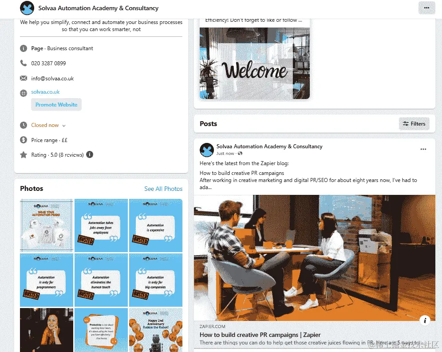
Task: Click the post author name link
Action: [269, 146]
